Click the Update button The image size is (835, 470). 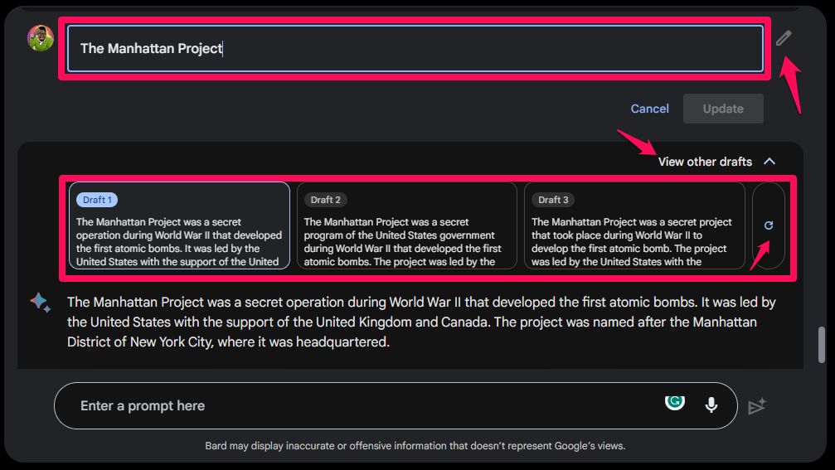(x=723, y=109)
